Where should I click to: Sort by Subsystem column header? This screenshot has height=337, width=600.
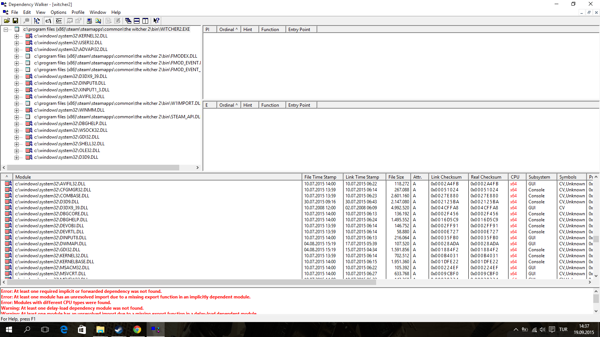click(x=541, y=177)
